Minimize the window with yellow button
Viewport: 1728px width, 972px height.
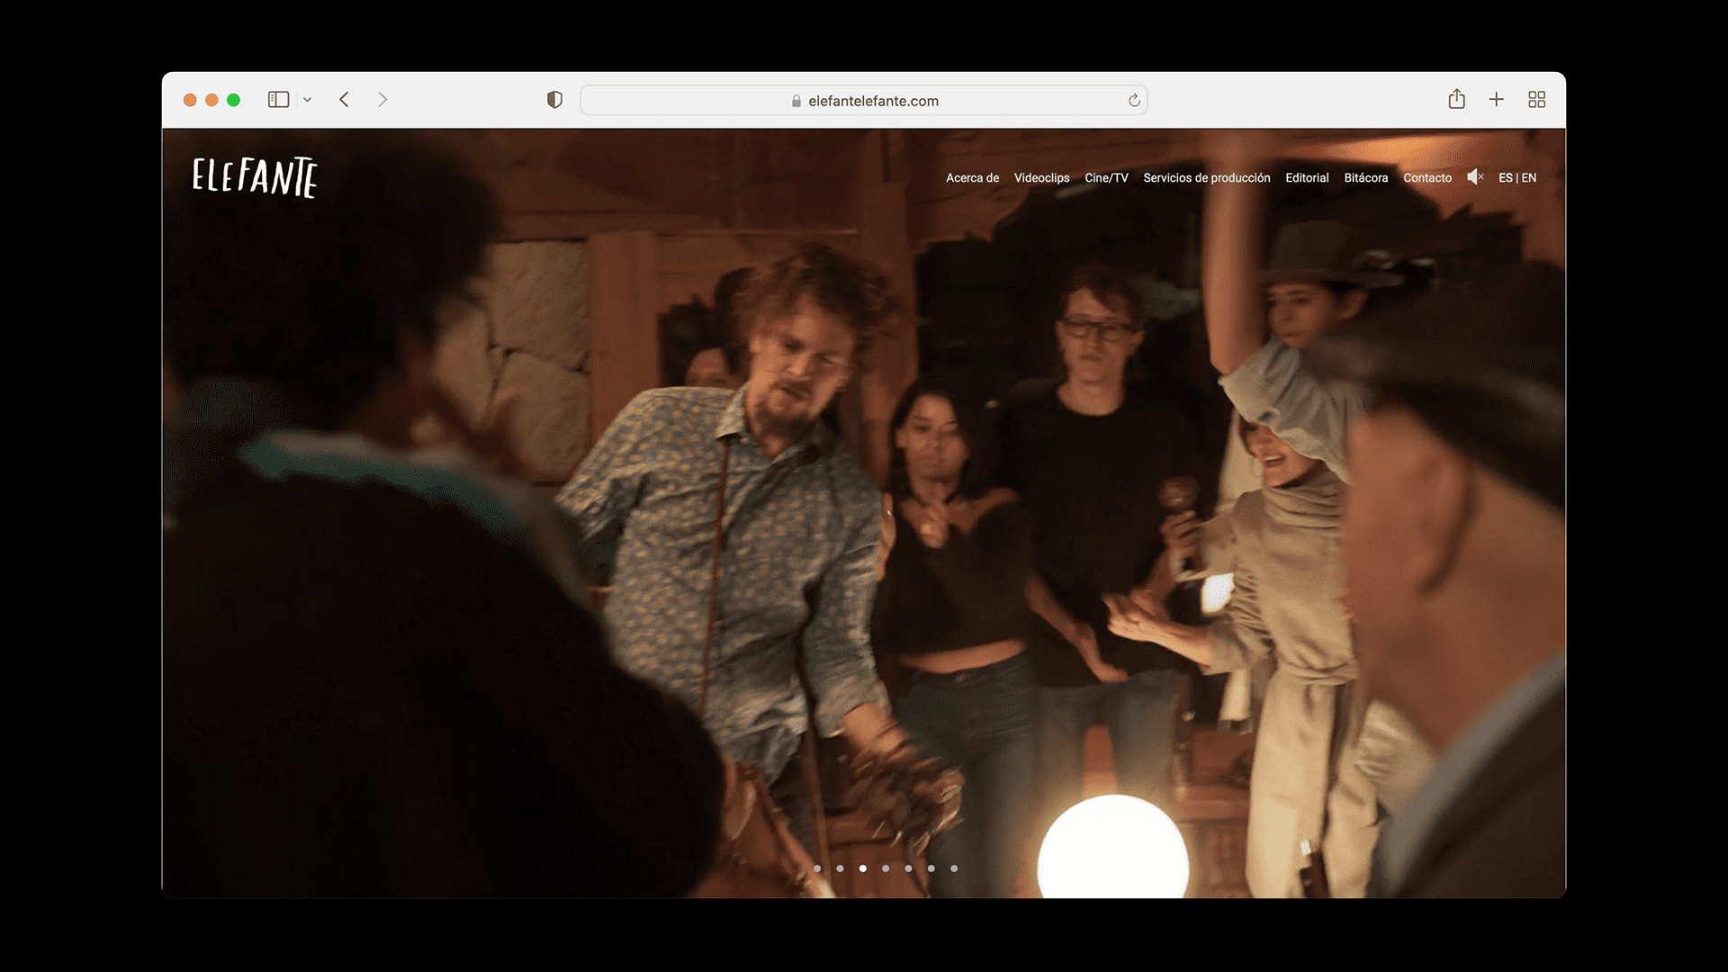tap(211, 100)
